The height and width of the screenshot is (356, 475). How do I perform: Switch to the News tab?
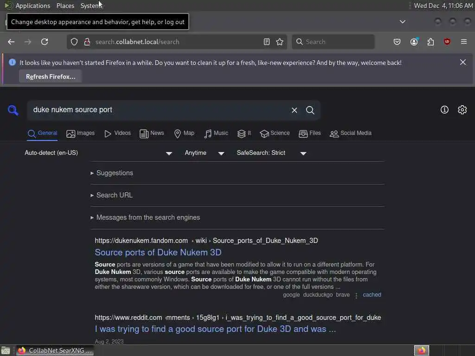click(152, 133)
